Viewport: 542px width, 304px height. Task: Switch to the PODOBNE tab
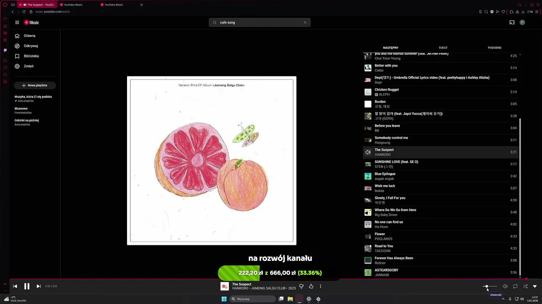pyautogui.click(x=495, y=48)
